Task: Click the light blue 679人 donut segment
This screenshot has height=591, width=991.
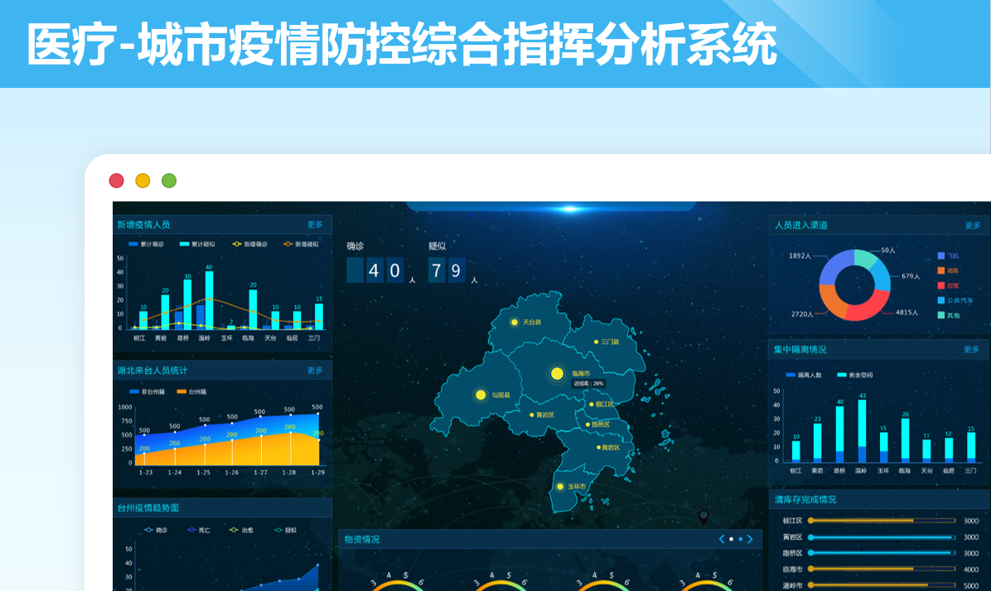Action: coord(881,276)
